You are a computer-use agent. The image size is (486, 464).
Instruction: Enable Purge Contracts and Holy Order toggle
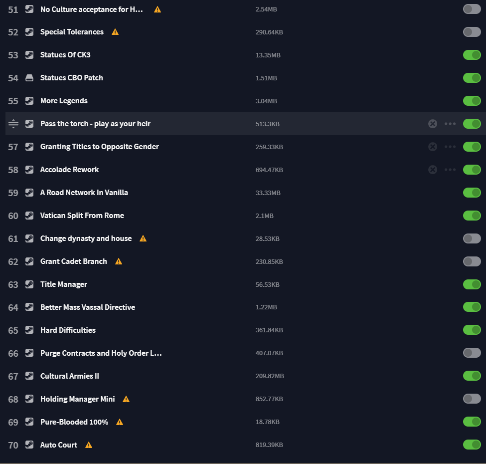[x=472, y=353]
